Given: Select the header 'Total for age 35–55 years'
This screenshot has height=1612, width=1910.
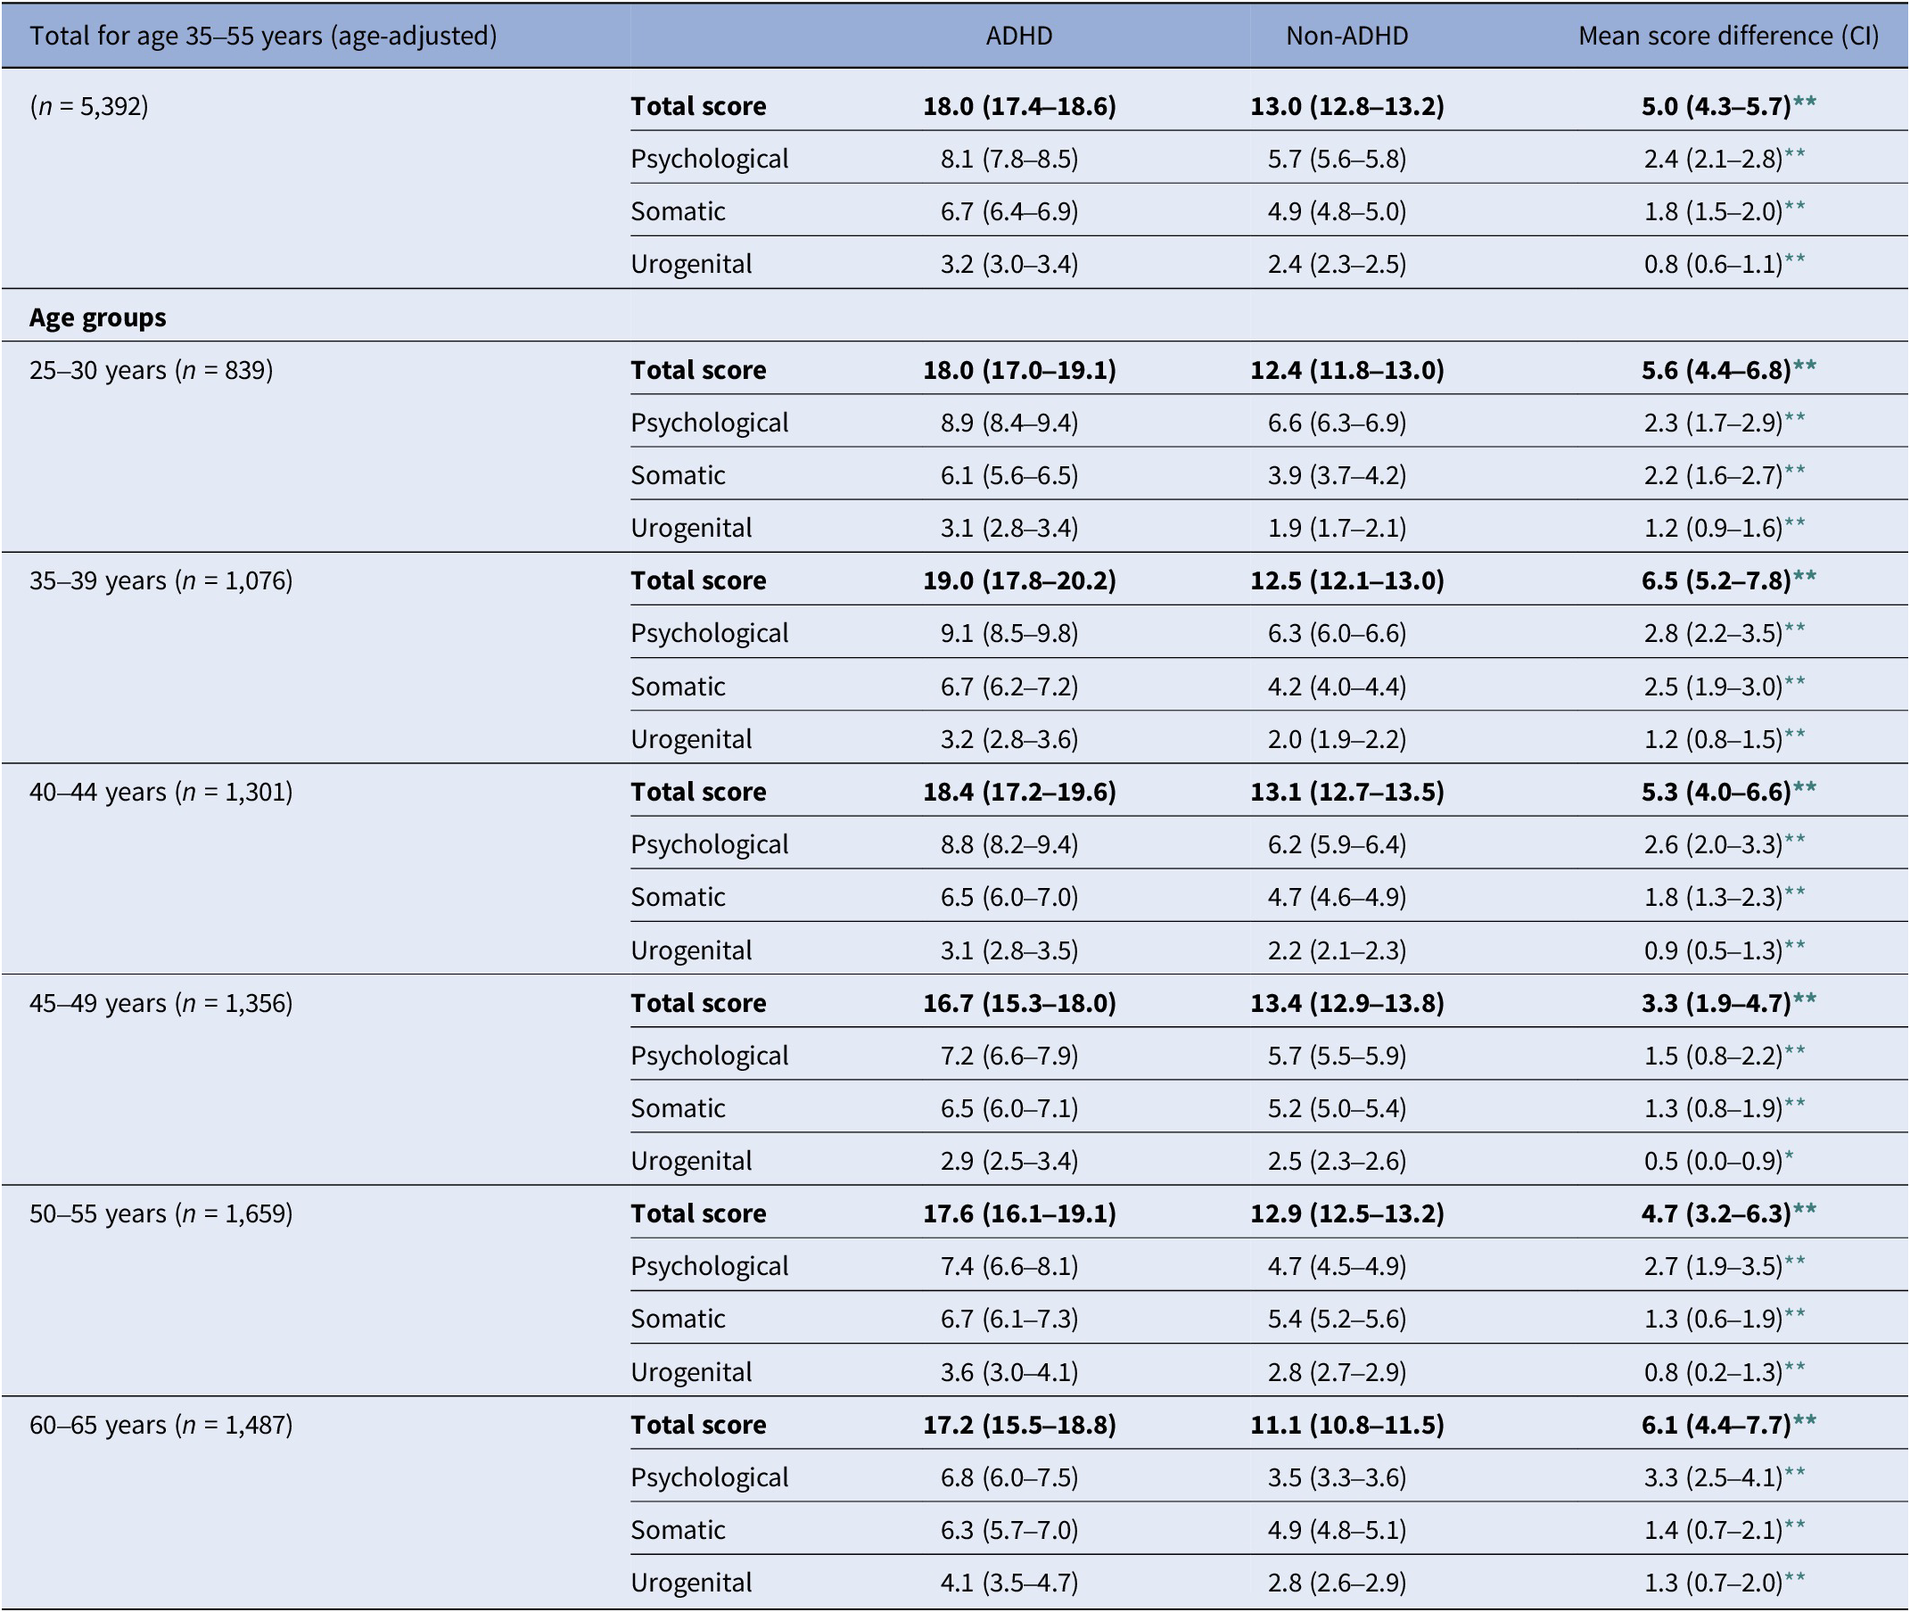Looking at the screenshot, I should click(263, 36).
